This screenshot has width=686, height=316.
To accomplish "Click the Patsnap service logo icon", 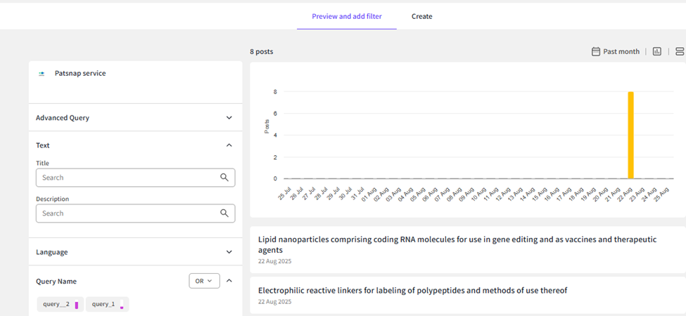I will 42,73.
